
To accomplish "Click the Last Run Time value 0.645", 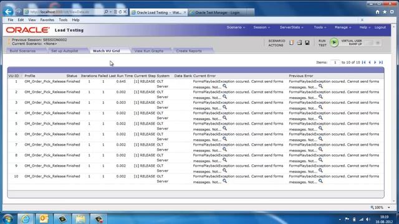I will 121,82.
